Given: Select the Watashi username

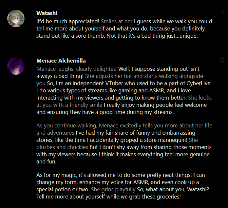Looking at the screenshot, I should [x=47, y=13].
